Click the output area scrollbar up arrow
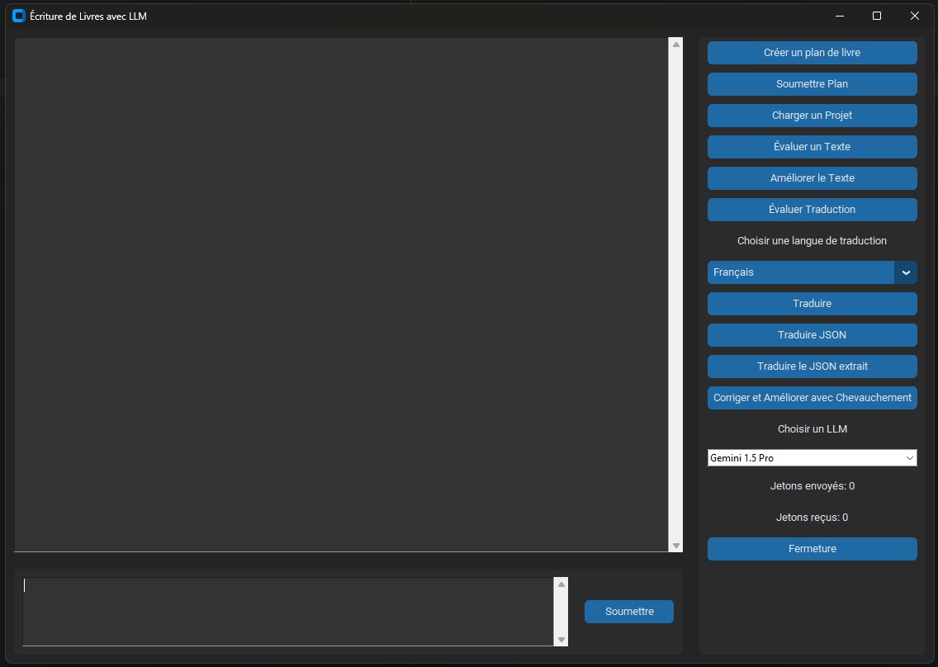The image size is (938, 667). 676,45
